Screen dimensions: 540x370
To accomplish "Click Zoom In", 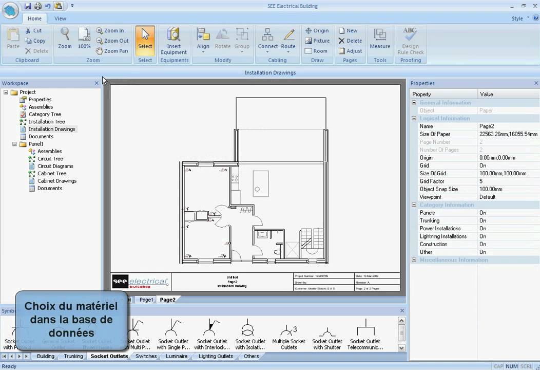I will (110, 30).
